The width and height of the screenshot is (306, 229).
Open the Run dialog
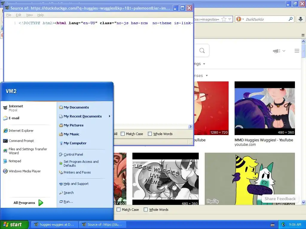pyautogui.click(x=66, y=202)
